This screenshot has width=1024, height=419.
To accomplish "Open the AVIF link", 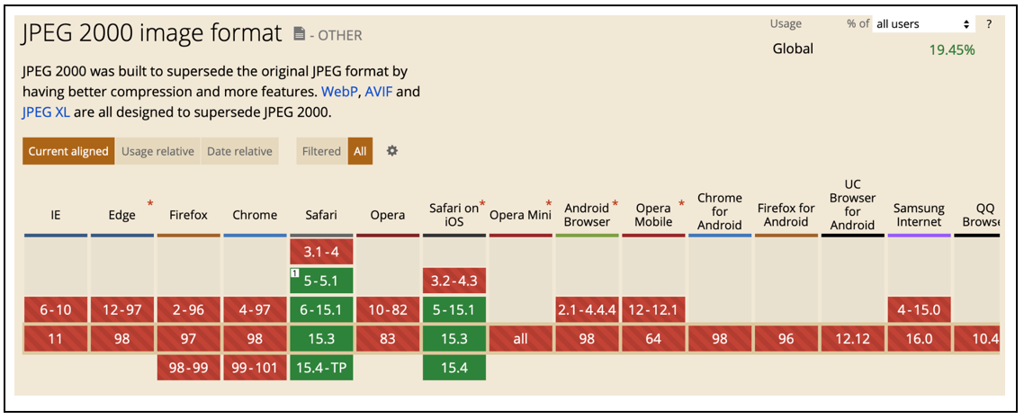I will (379, 92).
